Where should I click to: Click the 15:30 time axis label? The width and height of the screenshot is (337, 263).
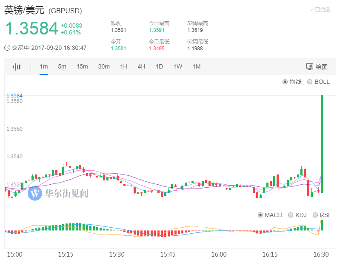point(117,254)
